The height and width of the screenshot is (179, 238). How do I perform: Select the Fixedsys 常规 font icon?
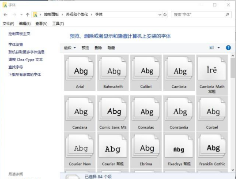click(x=179, y=146)
